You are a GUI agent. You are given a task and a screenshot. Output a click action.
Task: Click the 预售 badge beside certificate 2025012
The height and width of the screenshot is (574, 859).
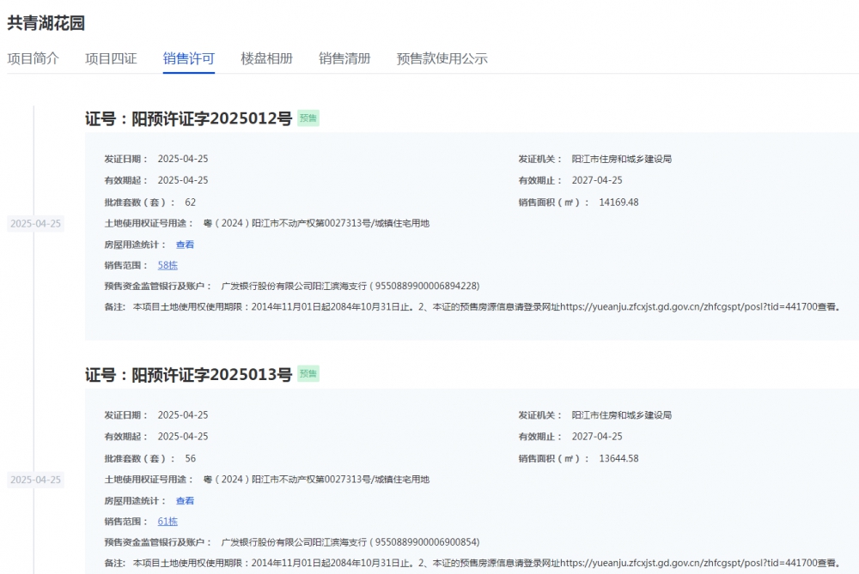[308, 118]
